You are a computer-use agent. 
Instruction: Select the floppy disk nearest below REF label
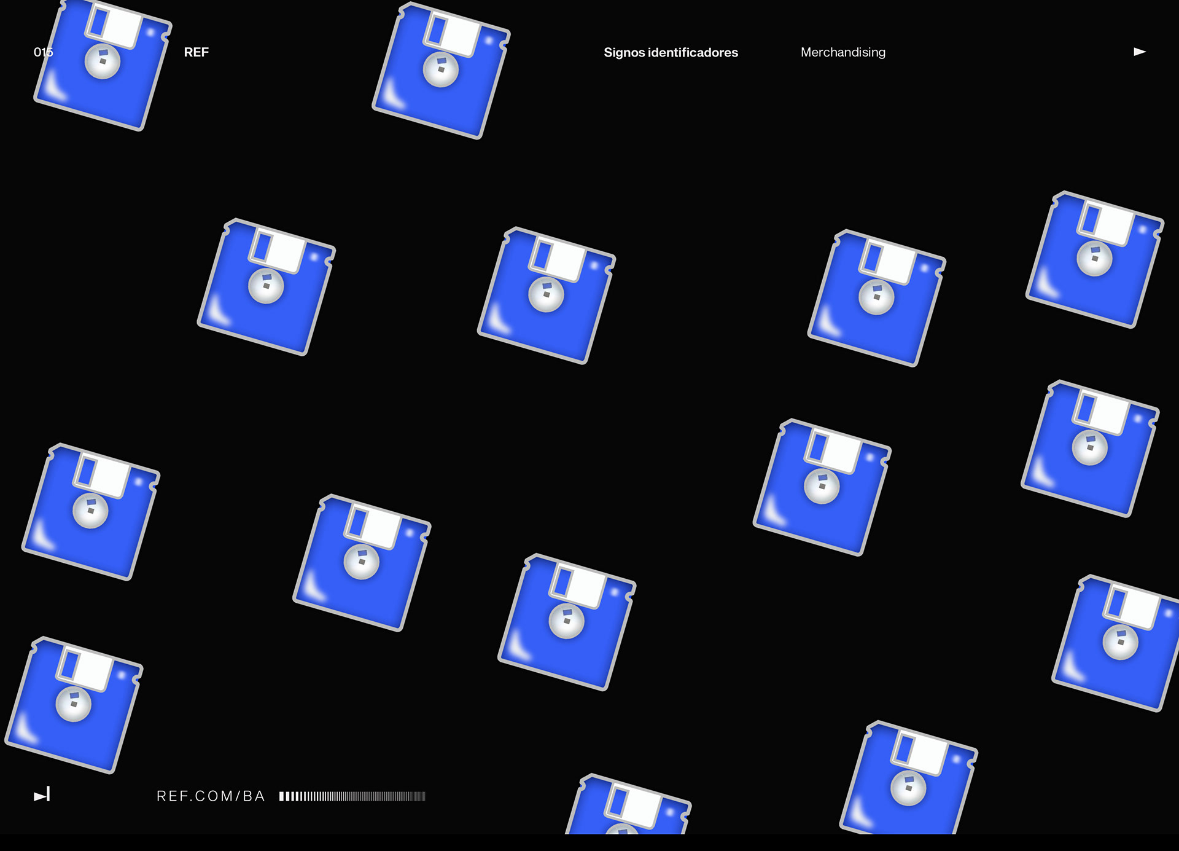[266, 288]
